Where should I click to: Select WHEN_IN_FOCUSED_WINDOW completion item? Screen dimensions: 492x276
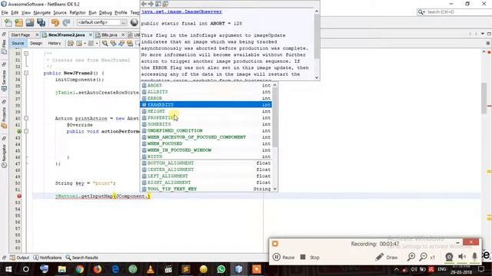207,150
